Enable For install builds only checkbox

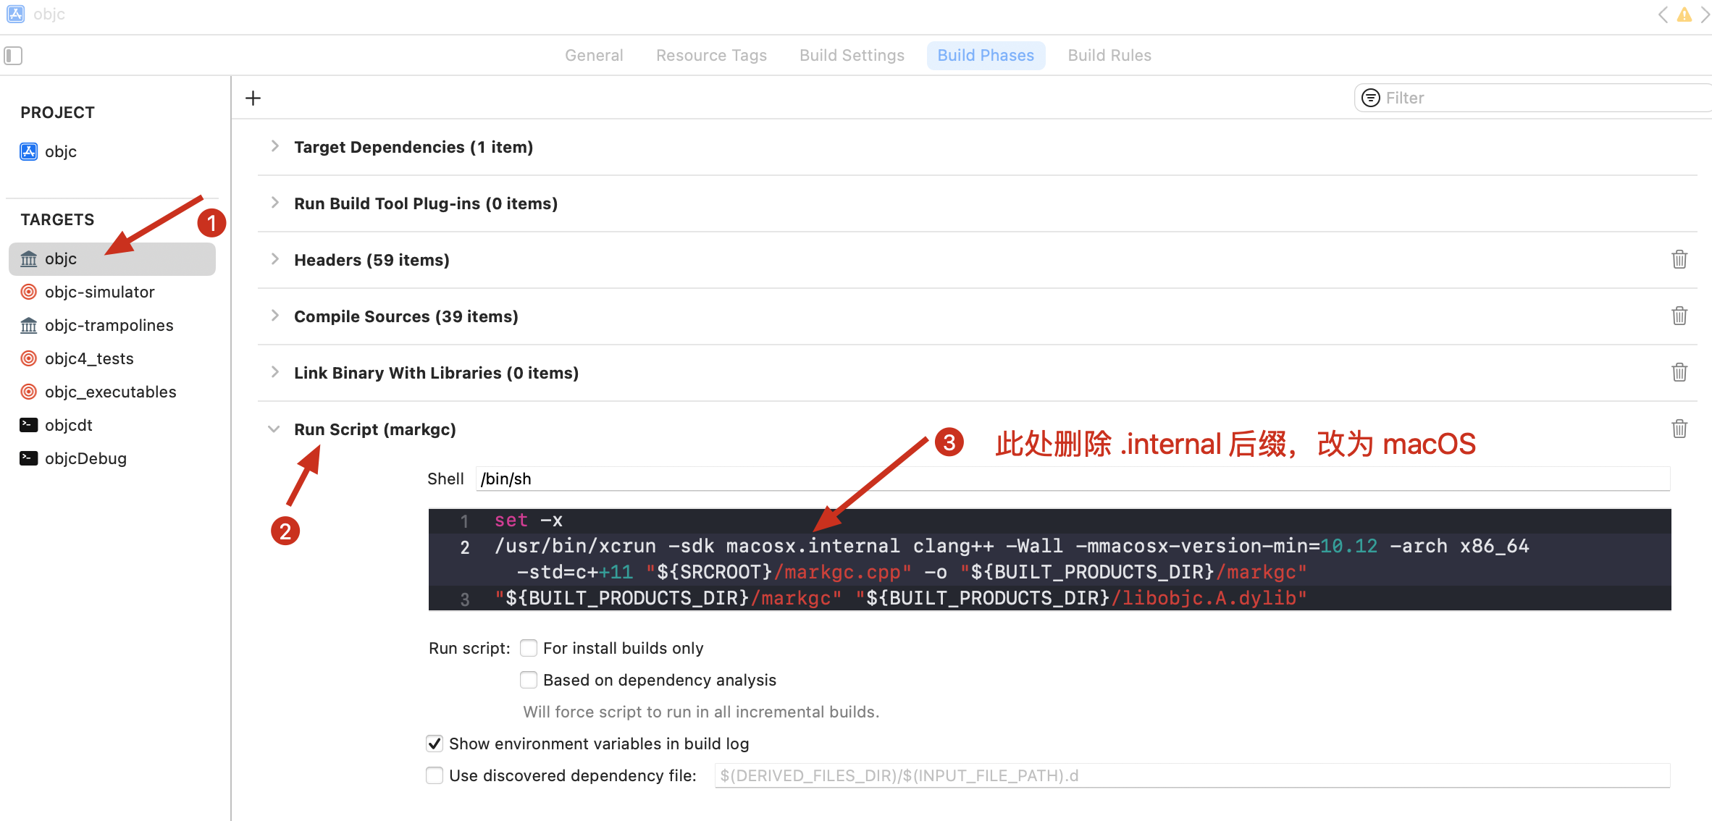(x=529, y=648)
